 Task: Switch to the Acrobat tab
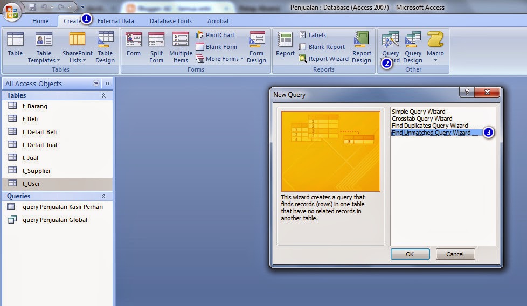click(x=218, y=21)
